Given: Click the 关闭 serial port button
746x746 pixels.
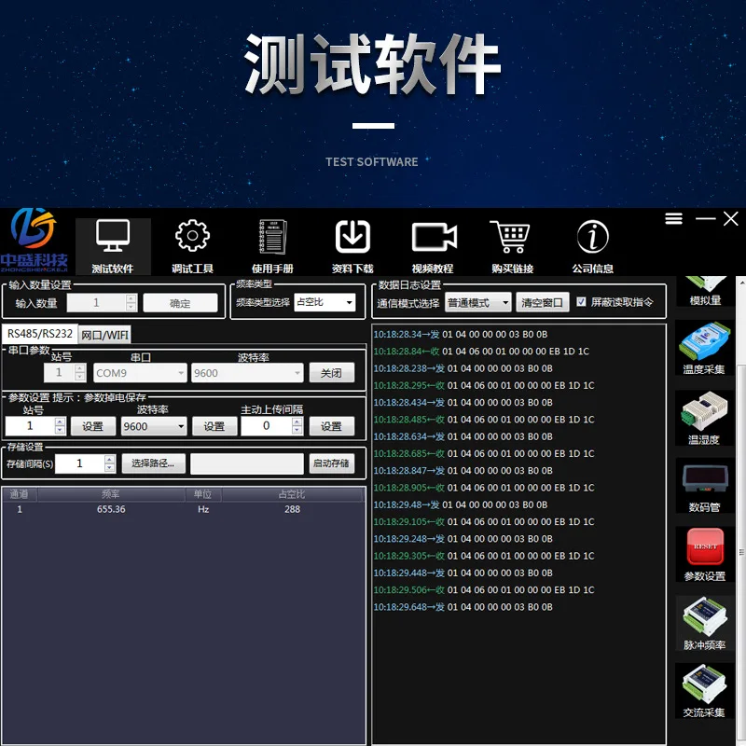Looking at the screenshot, I should tap(332, 373).
